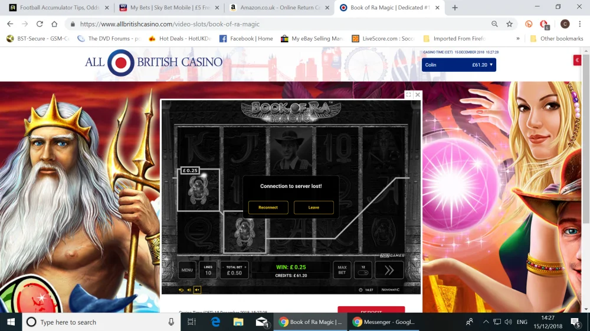Screen dimensions: 590x331
Task: Show hidden system tray icons
Action: click(x=486, y=322)
